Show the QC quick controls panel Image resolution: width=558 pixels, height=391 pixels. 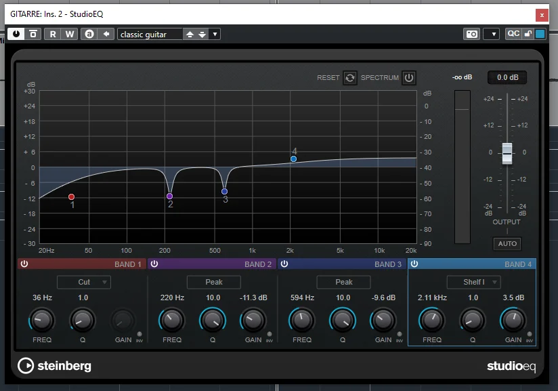[513, 33]
